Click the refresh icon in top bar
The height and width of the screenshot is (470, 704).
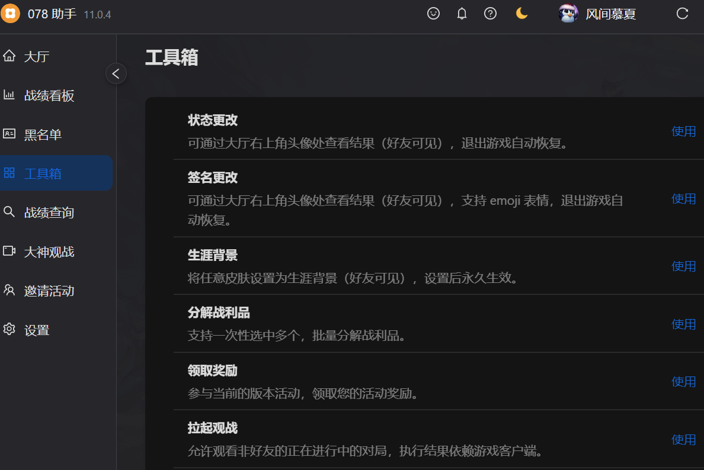point(682,14)
